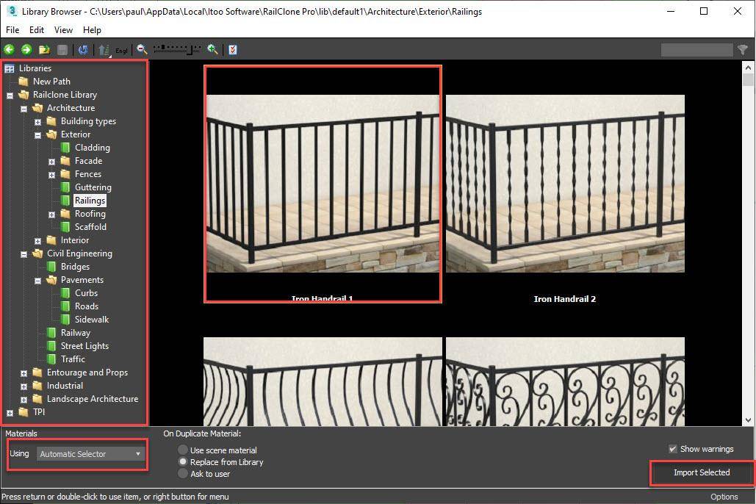Expand the Fences tree item
Image resolution: width=756 pixels, height=504 pixels.
(x=51, y=173)
